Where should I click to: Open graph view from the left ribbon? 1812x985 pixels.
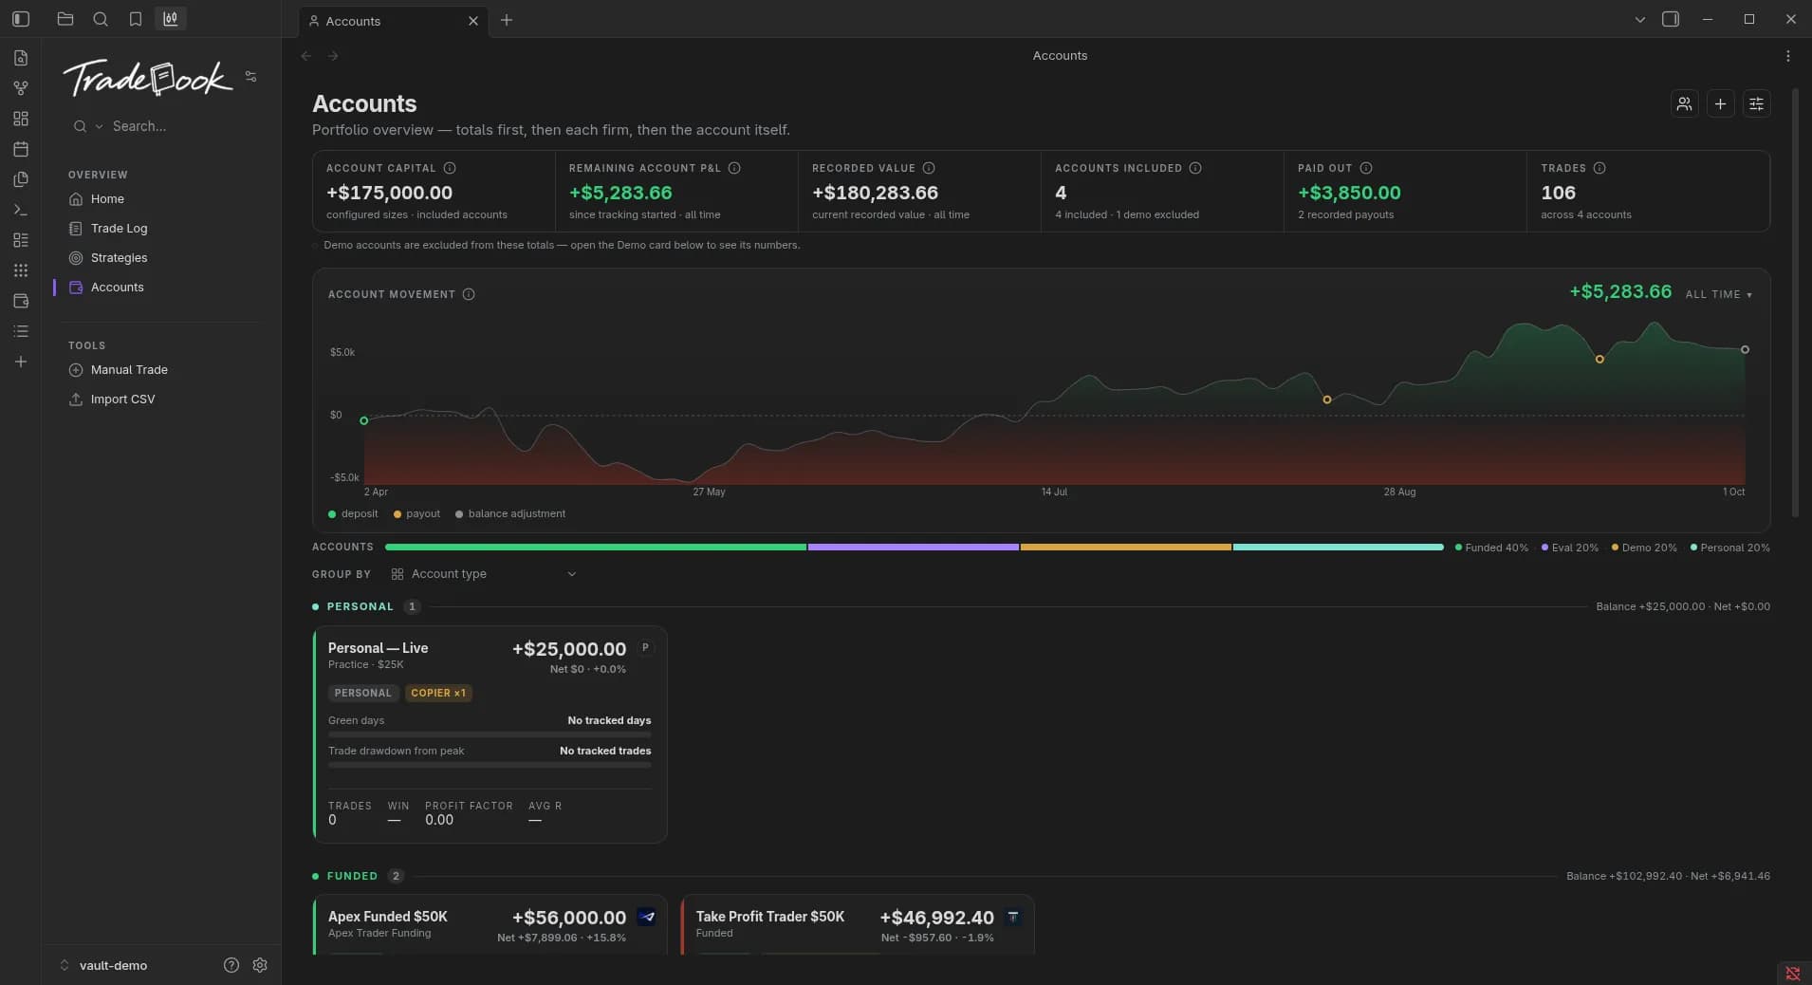(21, 88)
